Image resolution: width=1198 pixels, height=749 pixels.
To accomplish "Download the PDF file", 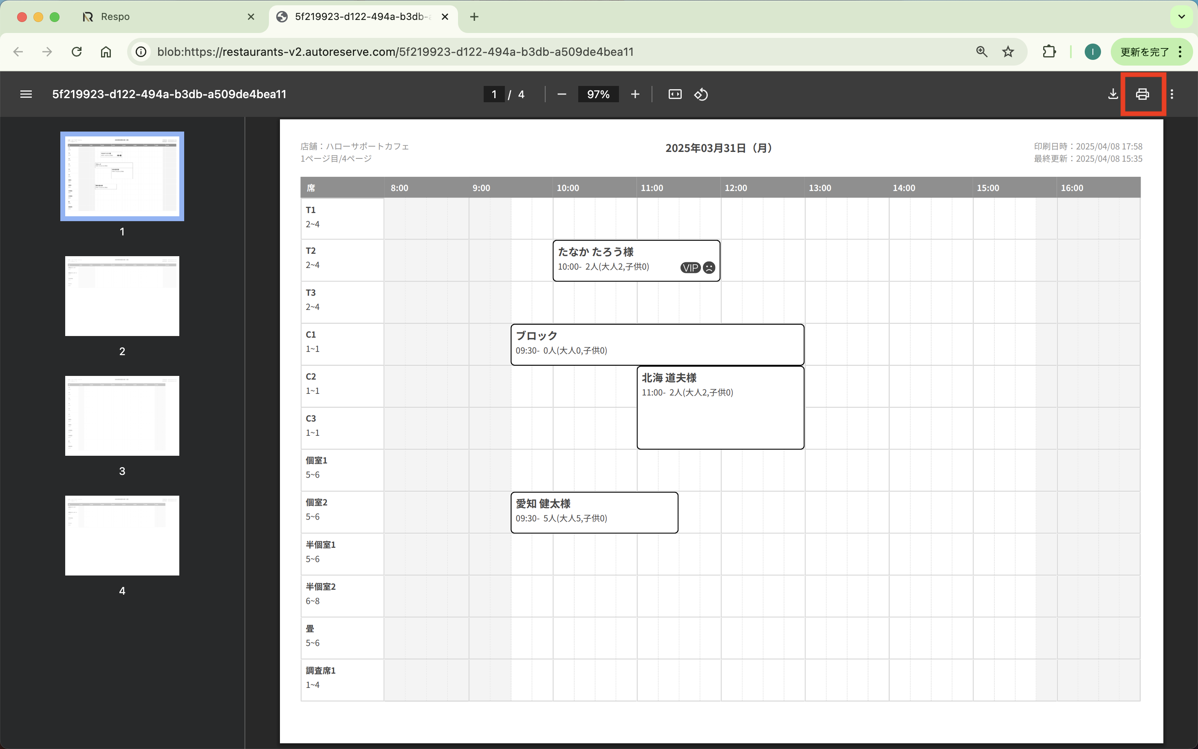I will 1113,94.
